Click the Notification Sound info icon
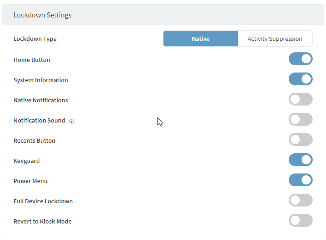326x240 pixels. [71, 121]
